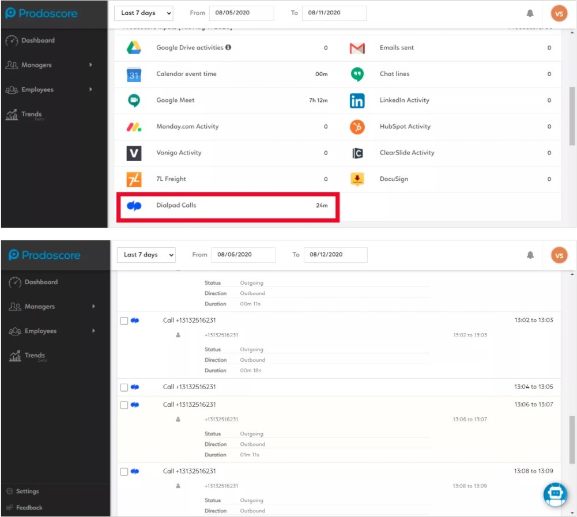This screenshot has width=577, height=517.
Task: Click Dialpad icon on 13:02 call row
Action: pyautogui.click(x=135, y=320)
